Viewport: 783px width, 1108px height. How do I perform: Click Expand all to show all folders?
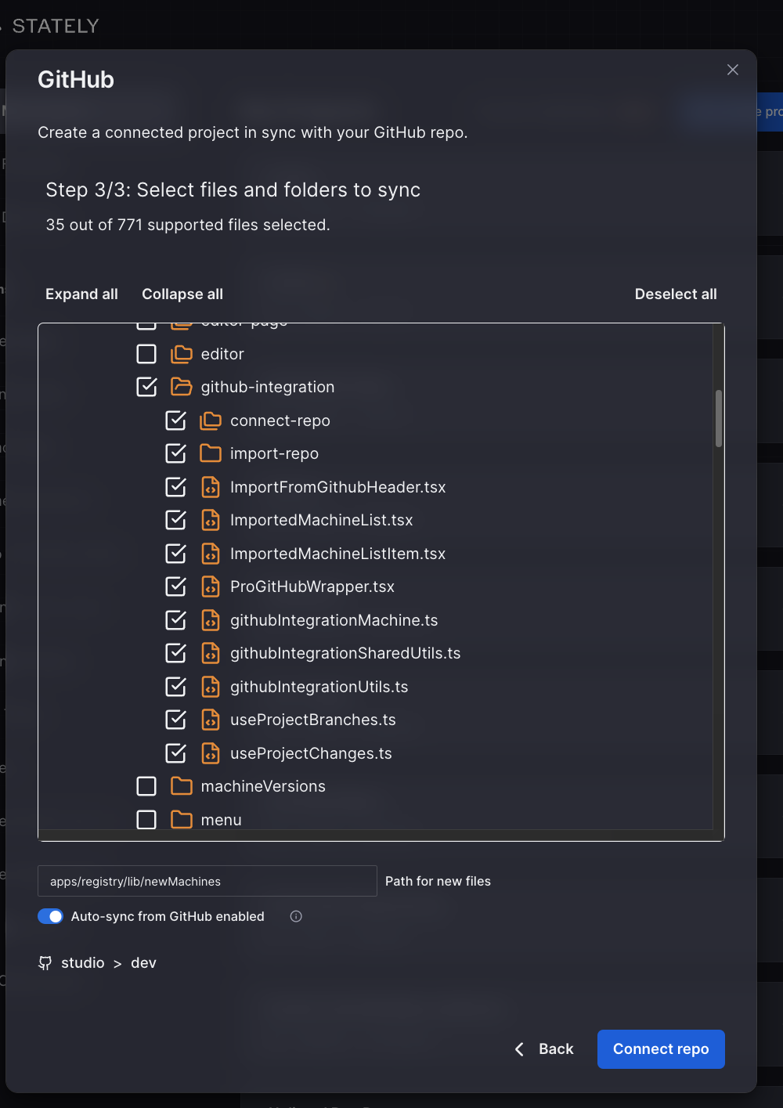[81, 294]
